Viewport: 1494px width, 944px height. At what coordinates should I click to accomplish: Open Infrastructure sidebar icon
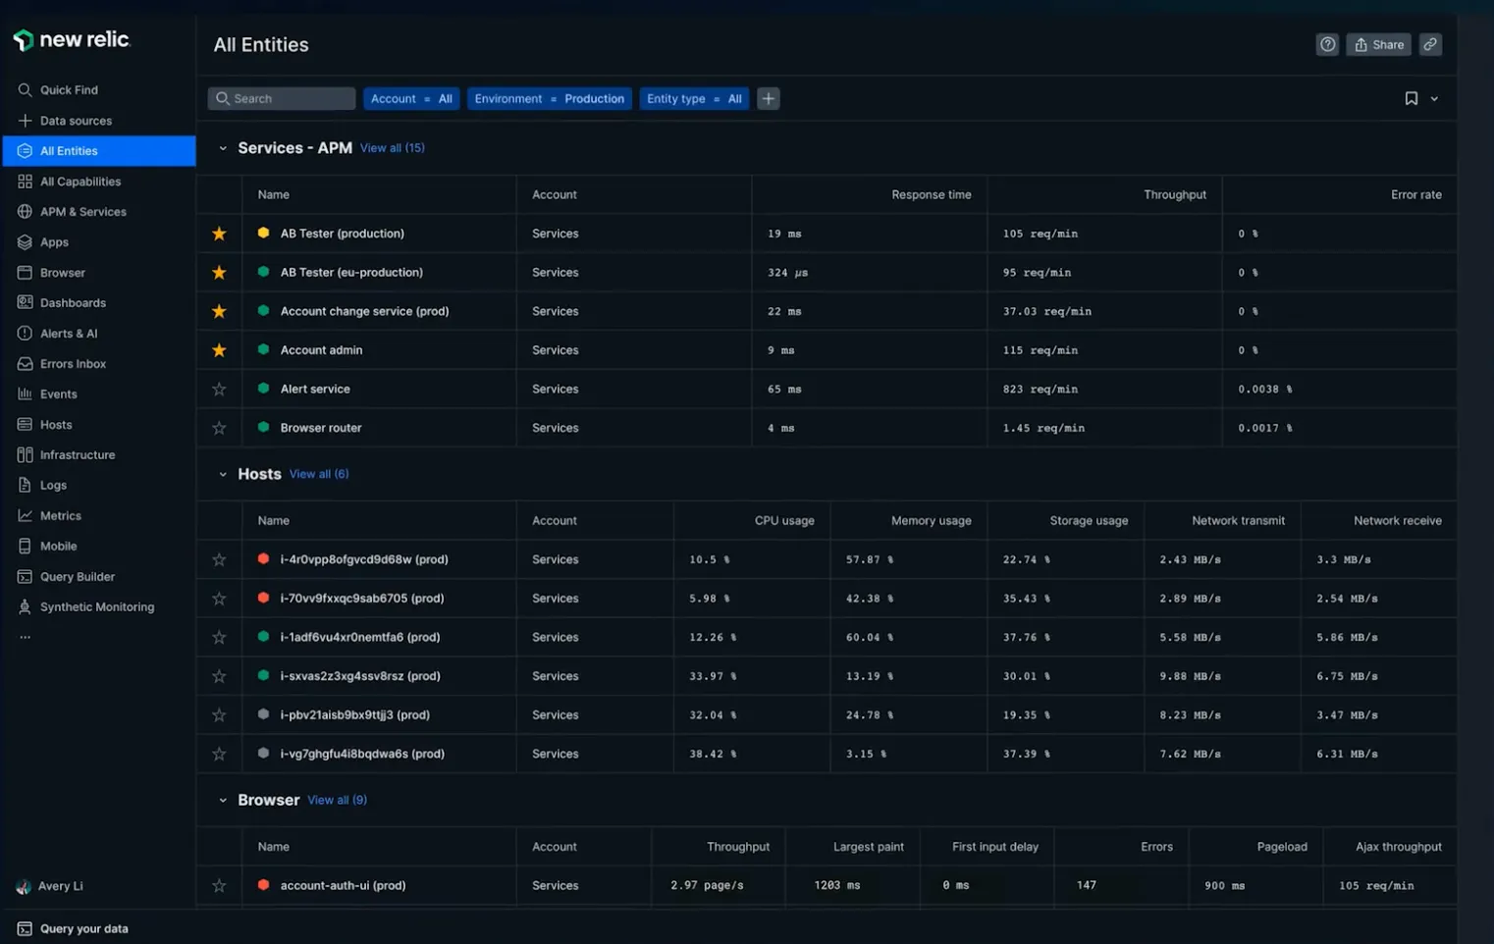tap(25, 454)
